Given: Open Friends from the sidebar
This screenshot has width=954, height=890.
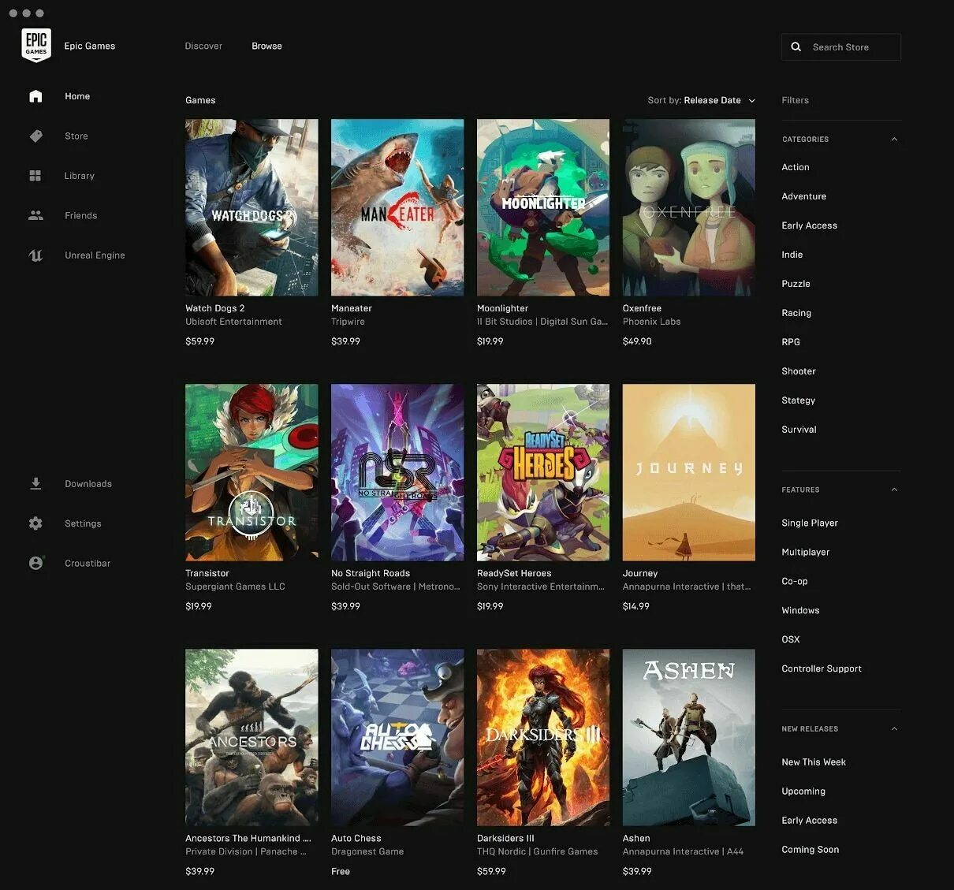Looking at the screenshot, I should (x=81, y=215).
